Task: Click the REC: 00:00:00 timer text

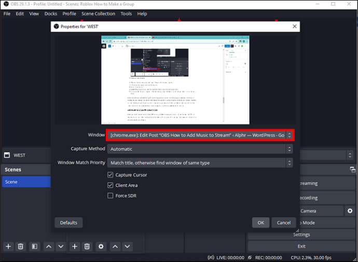Action: coord(269,258)
